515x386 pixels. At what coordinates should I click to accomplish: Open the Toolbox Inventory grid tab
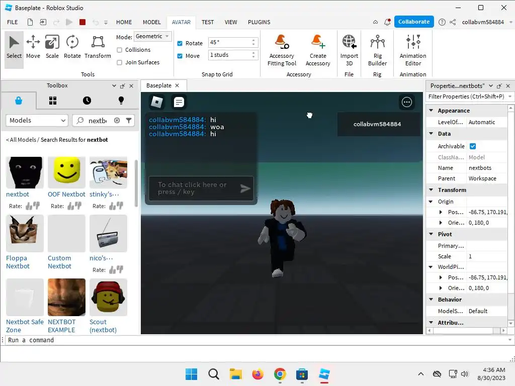coord(52,101)
